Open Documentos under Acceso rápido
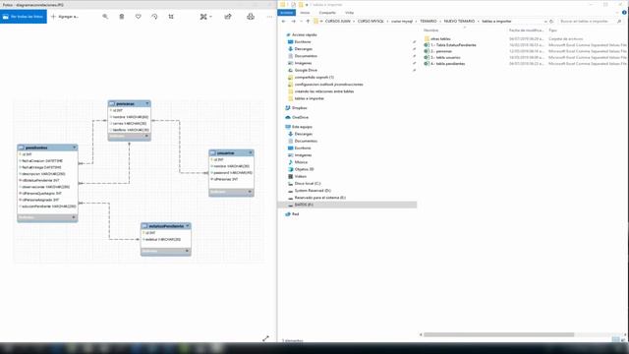 coord(306,56)
